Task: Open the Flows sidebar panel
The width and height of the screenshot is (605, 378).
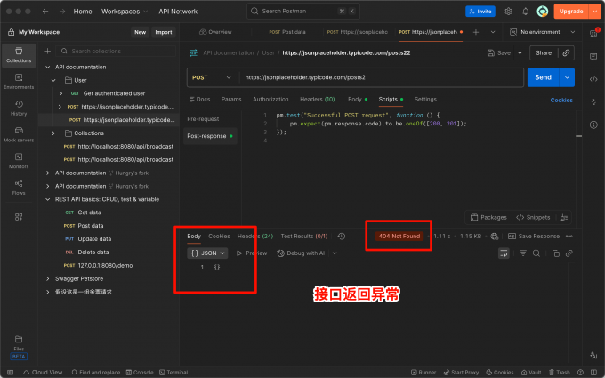Action: (19, 187)
